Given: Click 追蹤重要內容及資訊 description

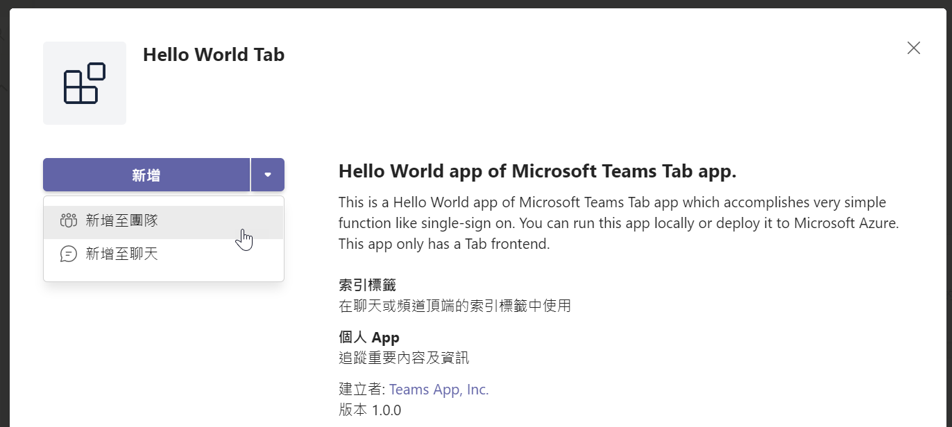Looking at the screenshot, I should click(x=404, y=358).
